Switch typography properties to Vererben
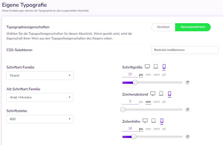The height and width of the screenshot is (145, 223). coord(163,27)
